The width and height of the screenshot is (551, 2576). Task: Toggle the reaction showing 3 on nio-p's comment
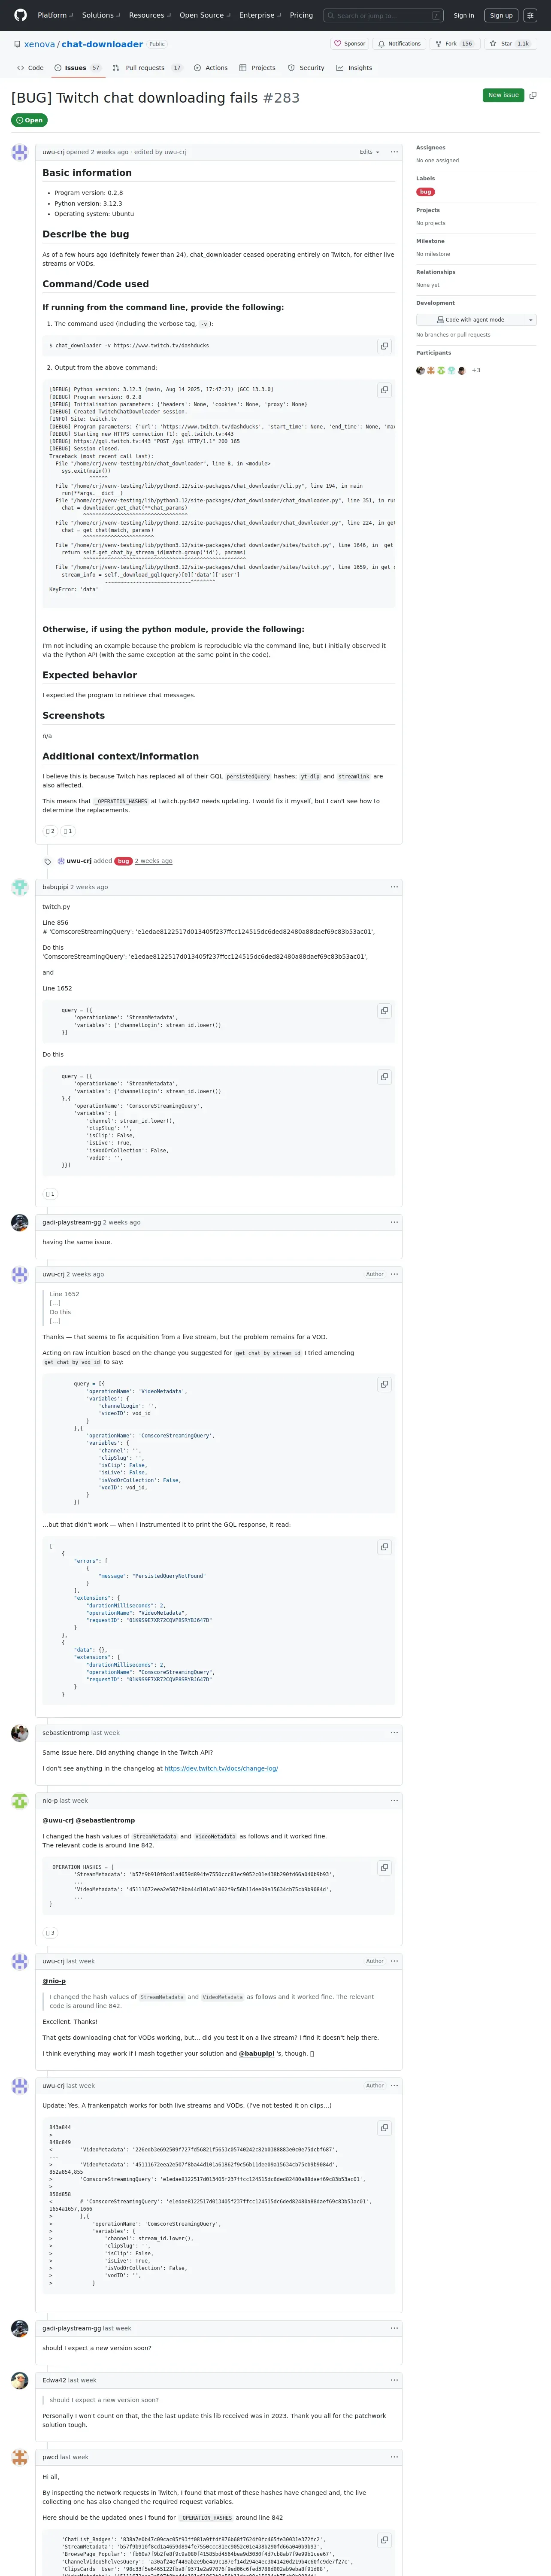[50, 1933]
